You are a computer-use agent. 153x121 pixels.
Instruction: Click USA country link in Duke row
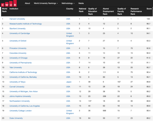(68, 118)
